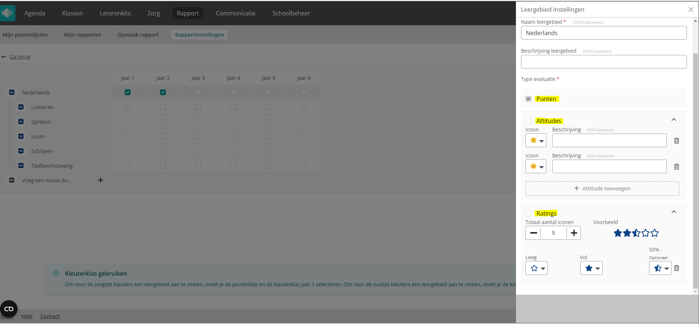Click the plus icon to add new domain

[101, 180]
